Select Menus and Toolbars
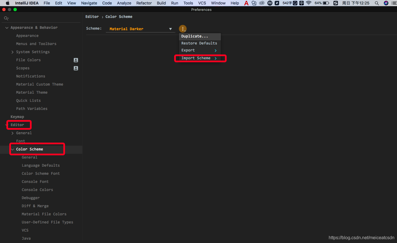Image resolution: width=397 pixels, height=243 pixels. point(36,44)
